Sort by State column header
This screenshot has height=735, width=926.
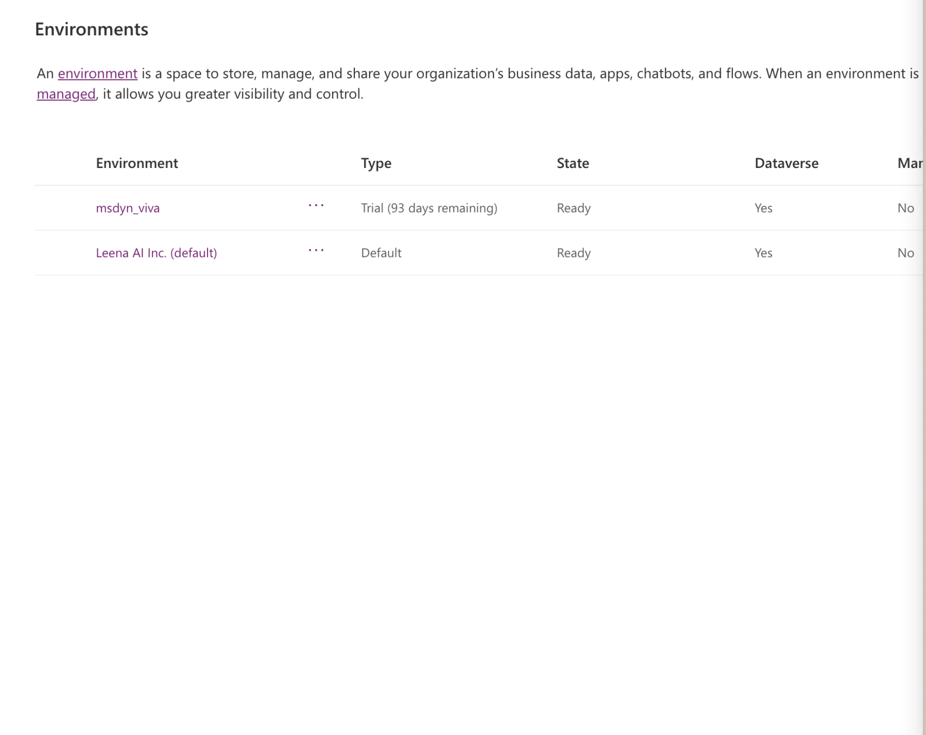(573, 163)
